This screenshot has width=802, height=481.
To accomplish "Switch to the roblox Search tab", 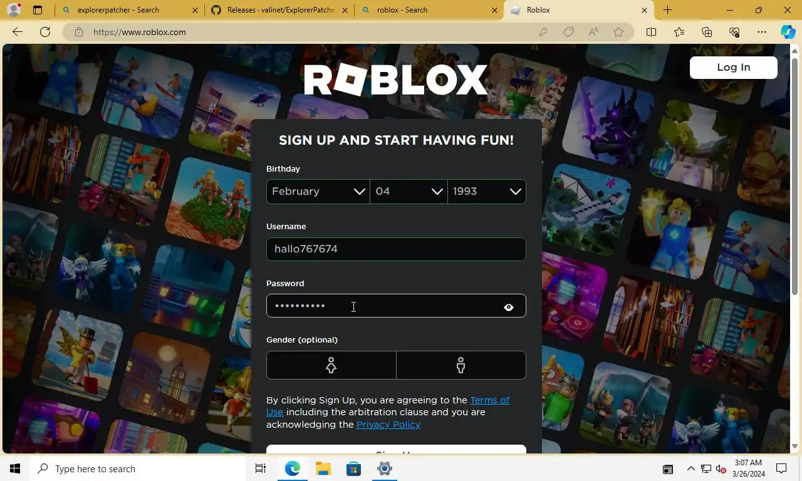I will 429,10.
